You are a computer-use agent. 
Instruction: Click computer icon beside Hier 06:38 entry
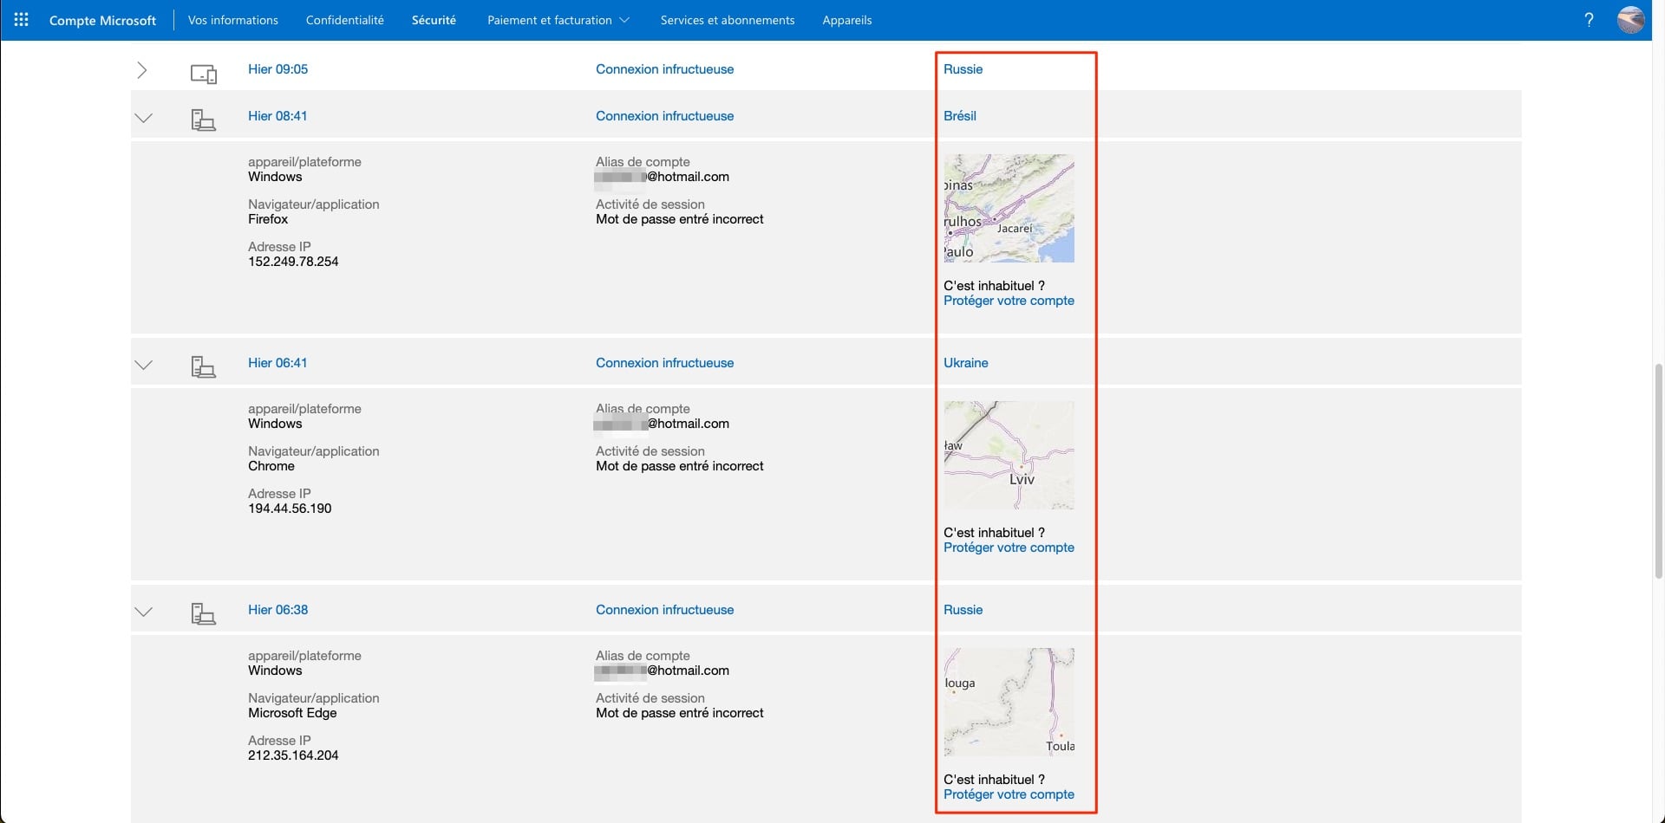[203, 613]
